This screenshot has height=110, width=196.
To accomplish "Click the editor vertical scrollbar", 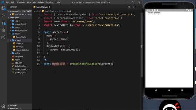I will pyautogui.click(x=141, y=45).
